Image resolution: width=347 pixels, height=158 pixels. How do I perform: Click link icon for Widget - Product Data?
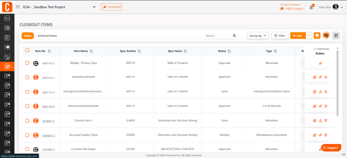pos(320,63)
